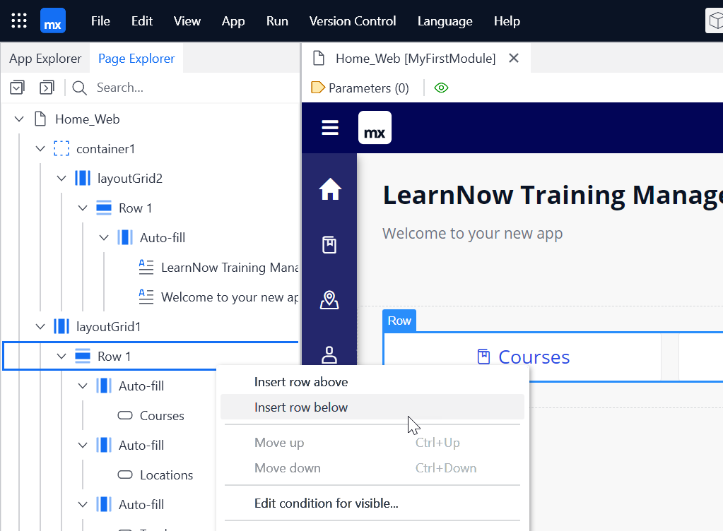Click the cube icon at top right
This screenshot has width=723, height=531.
715,20
